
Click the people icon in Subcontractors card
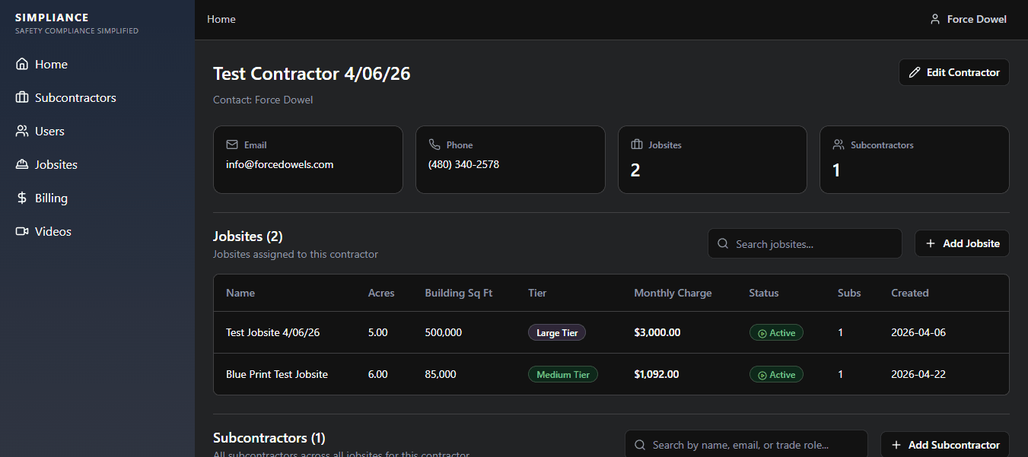pyautogui.click(x=839, y=144)
